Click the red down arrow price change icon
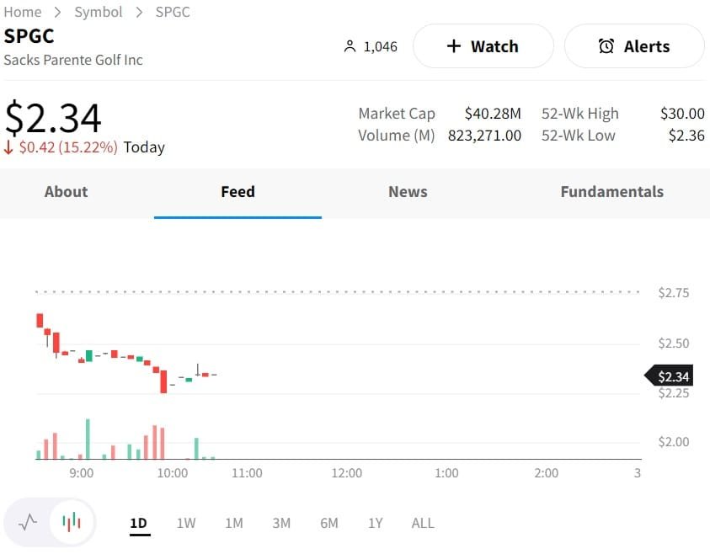The height and width of the screenshot is (554, 710). pyautogui.click(x=9, y=147)
